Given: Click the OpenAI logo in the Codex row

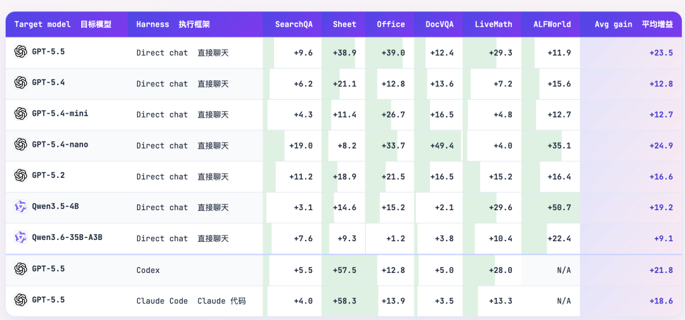Looking at the screenshot, I should pyautogui.click(x=20, y=269).
